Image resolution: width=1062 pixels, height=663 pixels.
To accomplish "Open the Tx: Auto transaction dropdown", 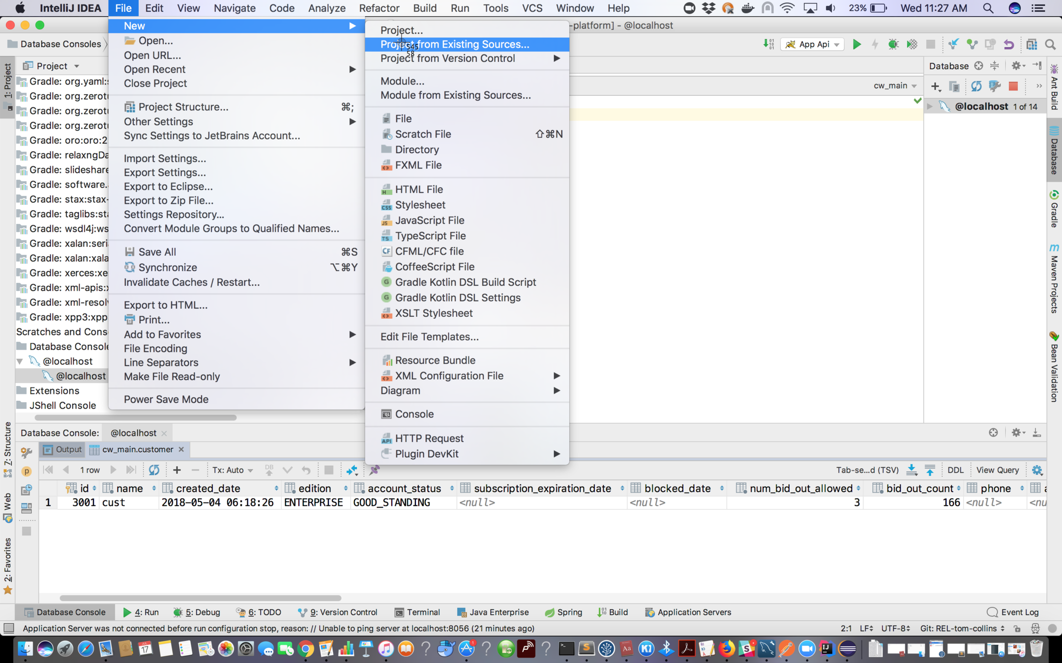I will point(233,470).
